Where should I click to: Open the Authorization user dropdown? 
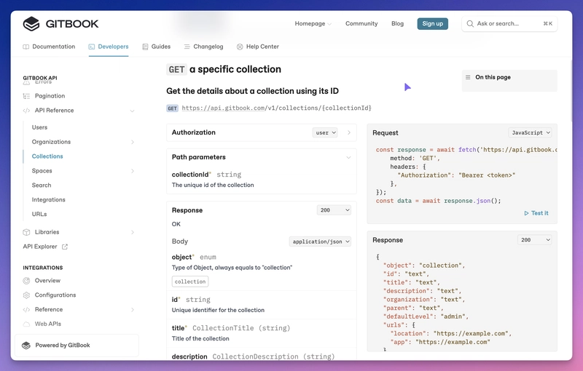(x=325, y=133)
